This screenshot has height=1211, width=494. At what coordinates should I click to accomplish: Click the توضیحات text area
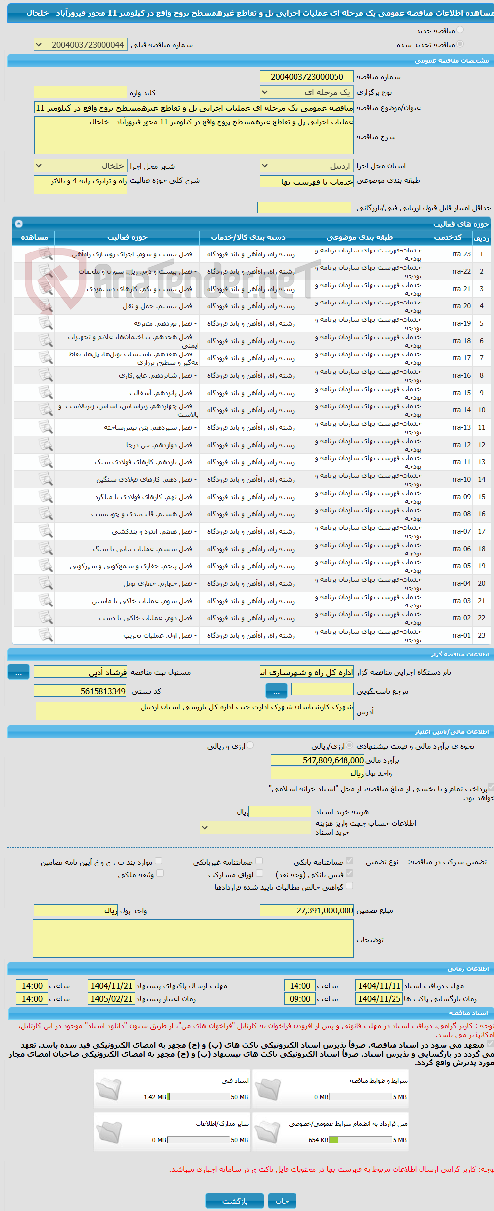tap(193, 939)
